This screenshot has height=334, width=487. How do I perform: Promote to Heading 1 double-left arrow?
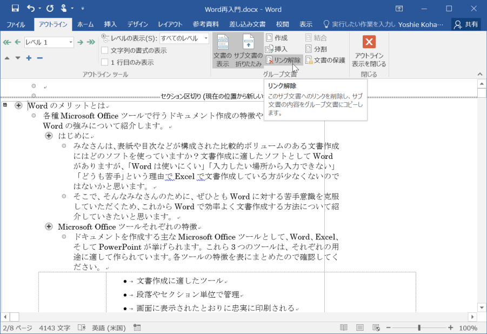tap(7, 42)
